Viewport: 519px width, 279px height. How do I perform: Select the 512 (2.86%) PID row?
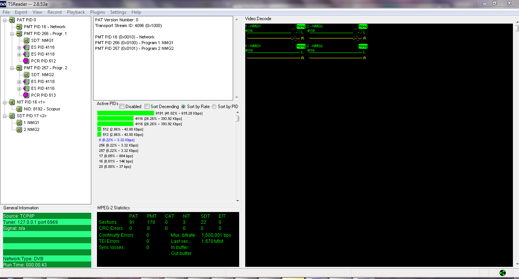point(120,129)
